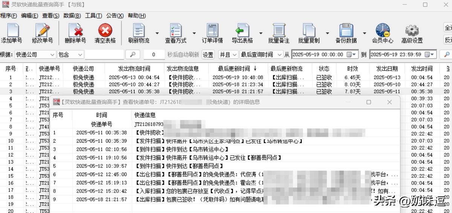Click 2025-05-11 00:35:38 in main table row 3
452x213 pixels.
click(x=134, y=91)
